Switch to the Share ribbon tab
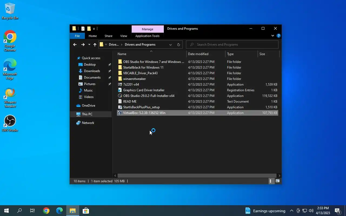Viewport: 346px width, 216px height. coord(108,36)
